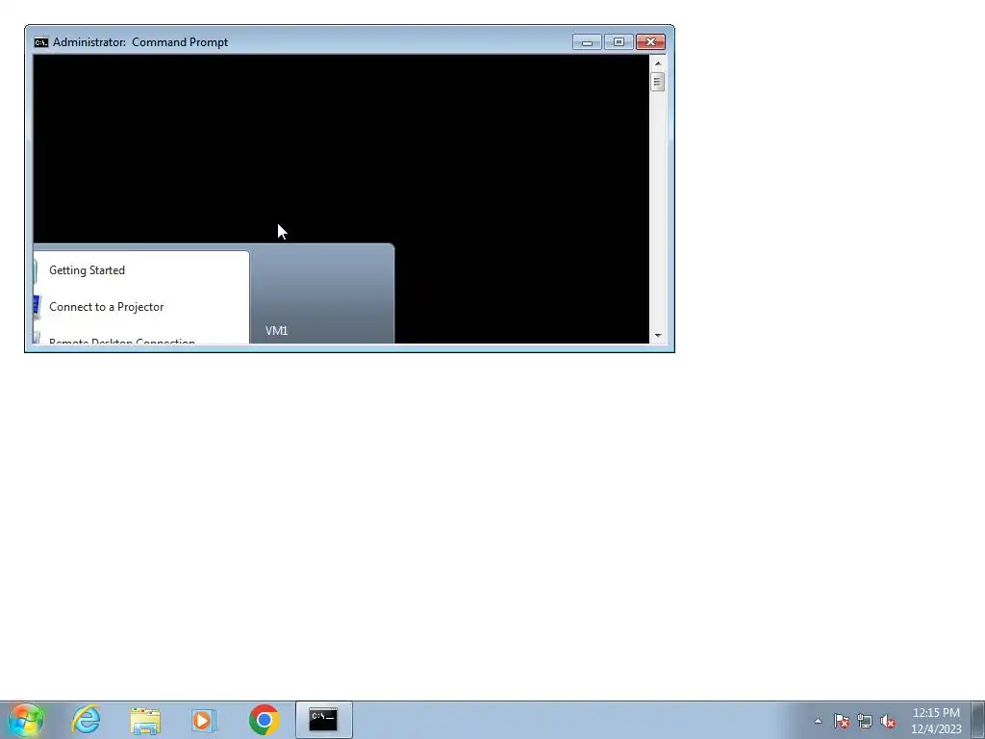Select Command Prompt taskbar button
This screenshot has width=985, height=739.
[323, 720]
